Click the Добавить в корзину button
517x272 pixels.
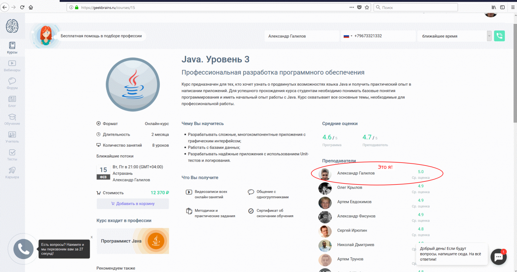tap(133, 203)
